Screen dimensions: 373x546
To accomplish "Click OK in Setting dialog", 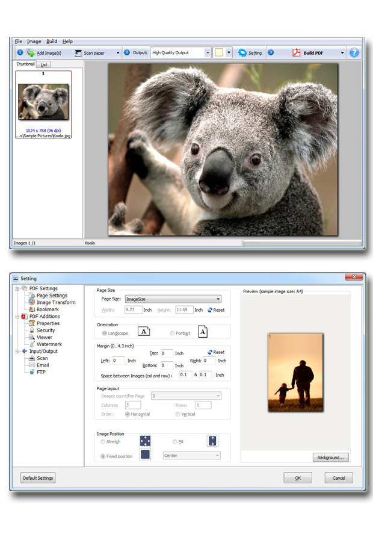I will point(298,478).
